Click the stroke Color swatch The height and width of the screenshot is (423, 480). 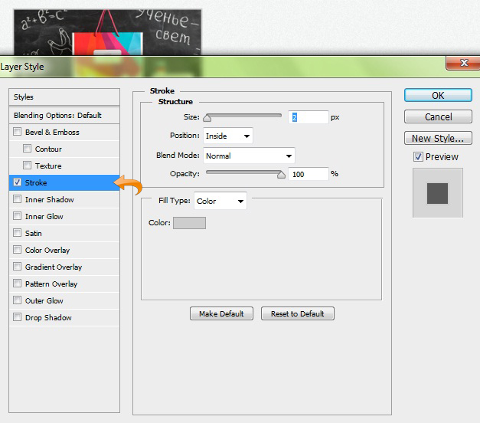[189, 223]
